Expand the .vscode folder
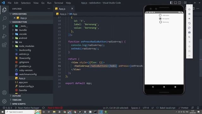Viewport: 202px width, 114px height. point(13,34)
